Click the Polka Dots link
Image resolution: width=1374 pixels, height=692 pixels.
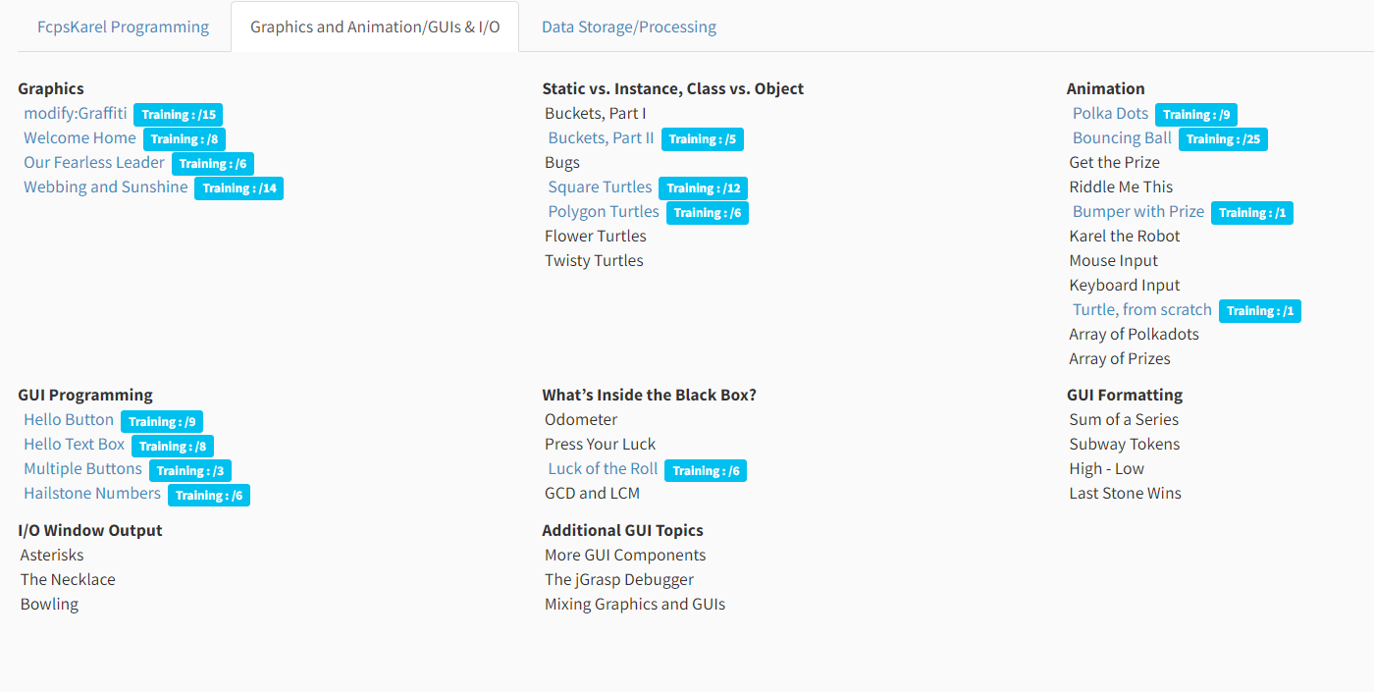tap(1110, 113)
